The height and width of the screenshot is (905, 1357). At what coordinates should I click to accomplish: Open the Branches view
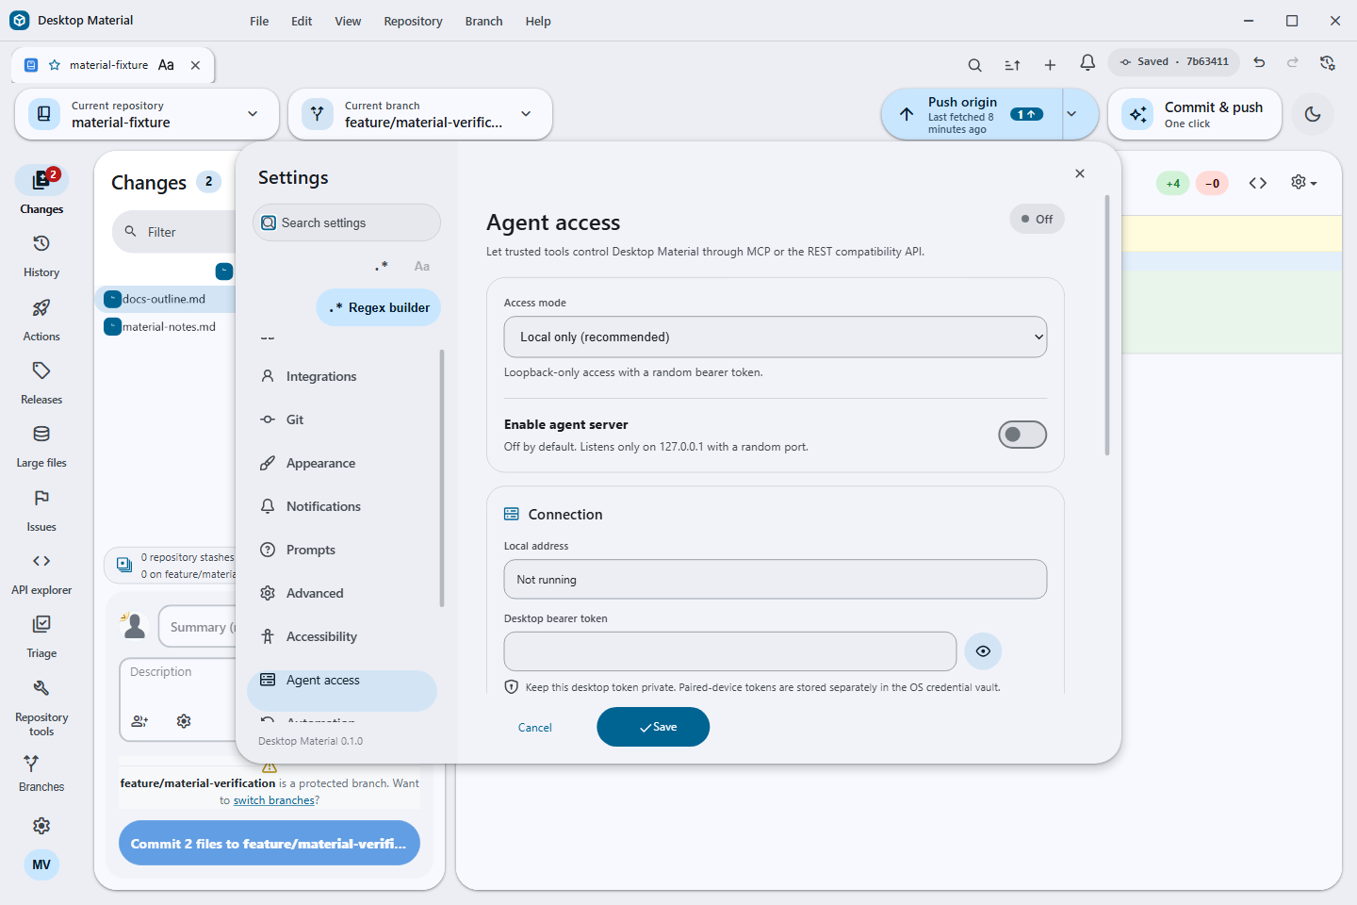[41, 772]
